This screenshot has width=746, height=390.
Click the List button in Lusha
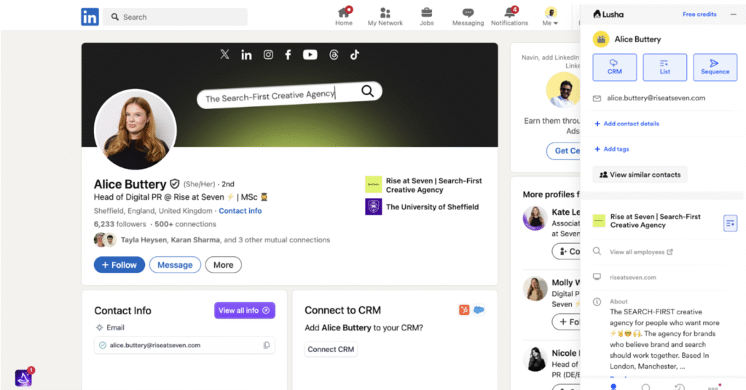[x=664, y=67]
